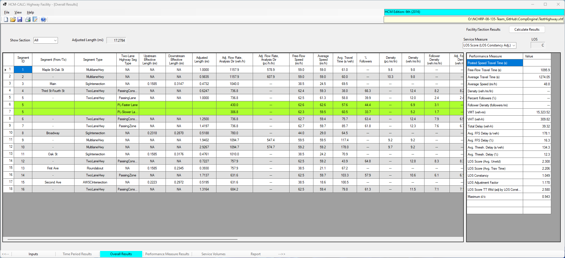The height and width of the screenshot is (258, 565).
Task: Click the Print toolbar icon
Action: point(28,19)
